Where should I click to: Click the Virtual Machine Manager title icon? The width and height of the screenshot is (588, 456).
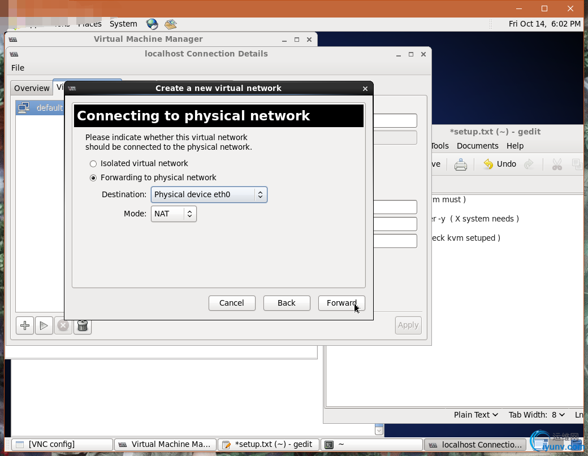(x=13, y=40)
